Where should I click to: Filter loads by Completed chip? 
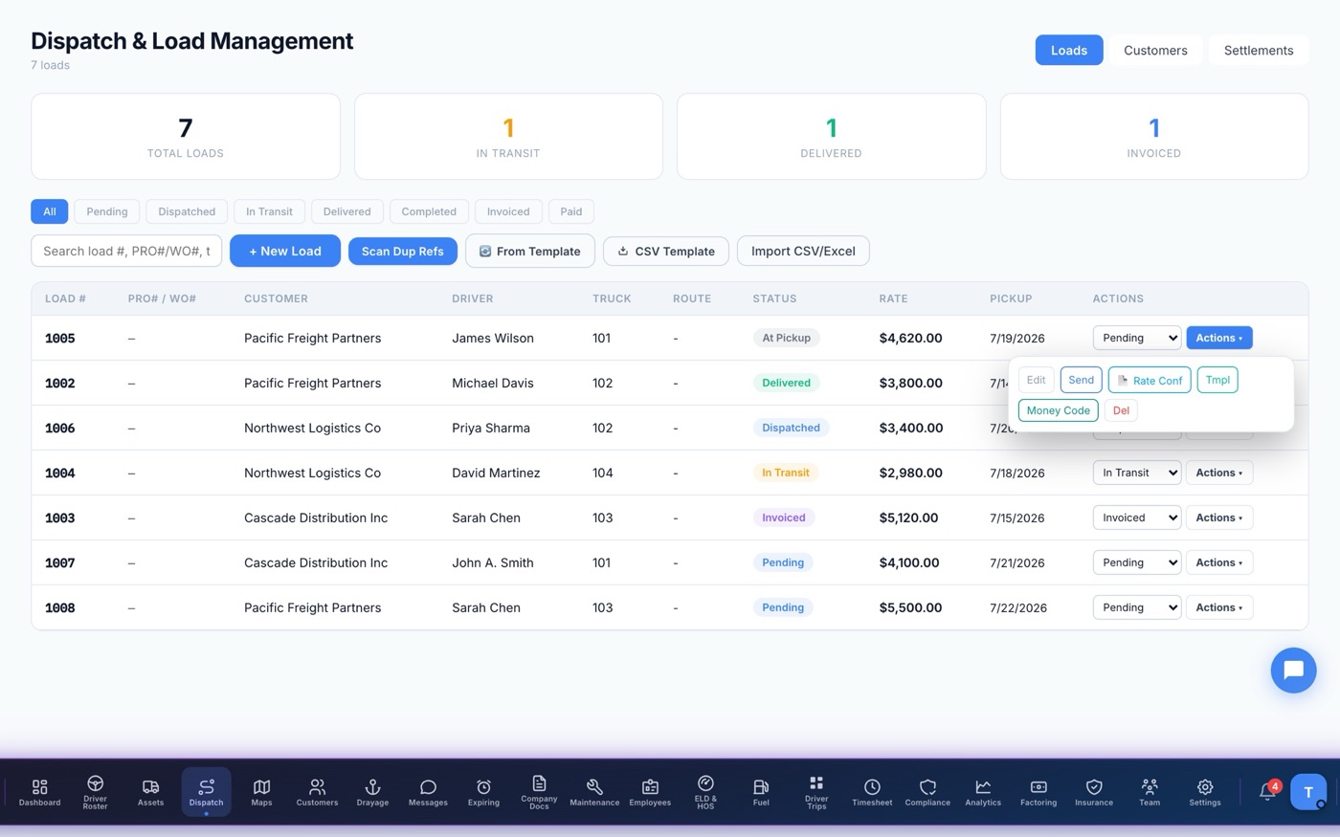(429, 211)
